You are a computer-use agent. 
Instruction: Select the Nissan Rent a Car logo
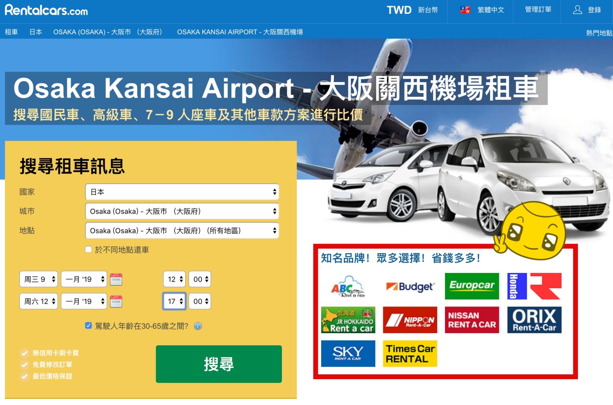coord(472,320)
